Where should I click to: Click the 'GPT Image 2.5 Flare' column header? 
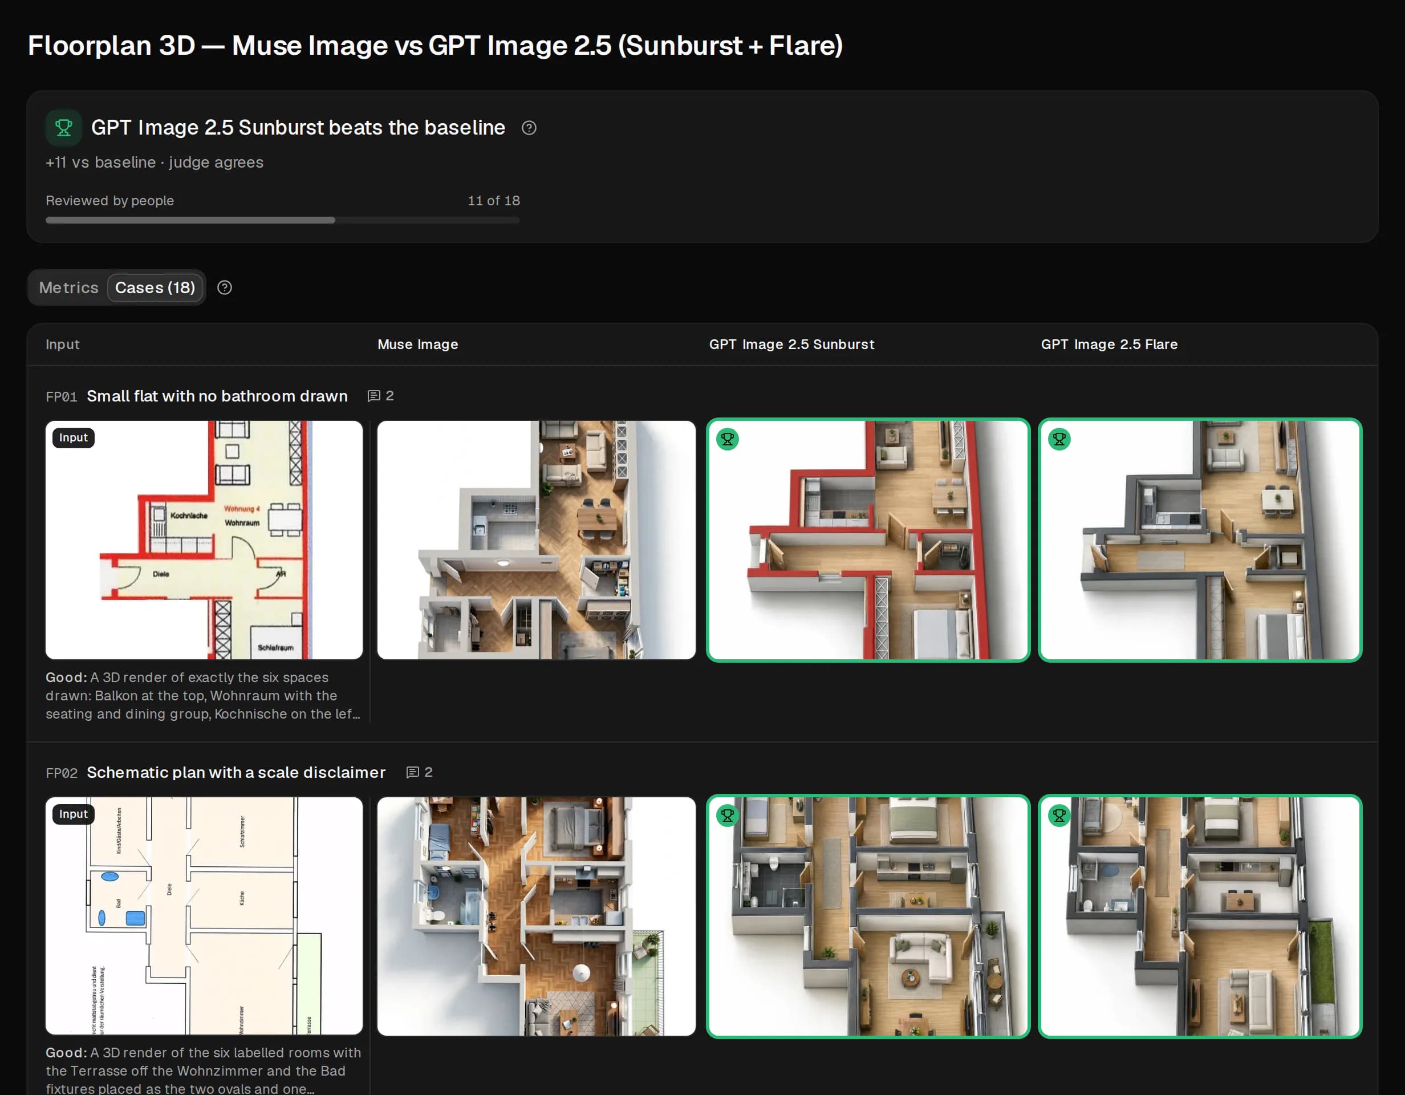coord(1110,344)
